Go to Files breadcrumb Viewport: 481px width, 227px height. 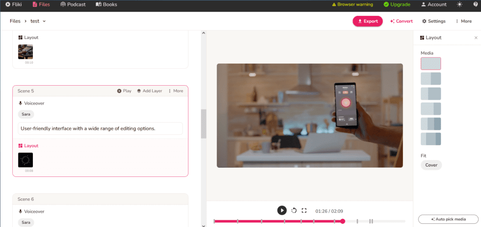pyautogui.click(x=15, y=21)
